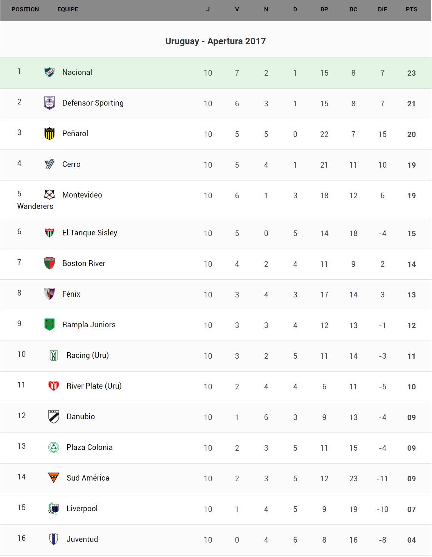Click the Rampla Juniors green crest
The image size is (432, 557).
(x=50, y=324)
